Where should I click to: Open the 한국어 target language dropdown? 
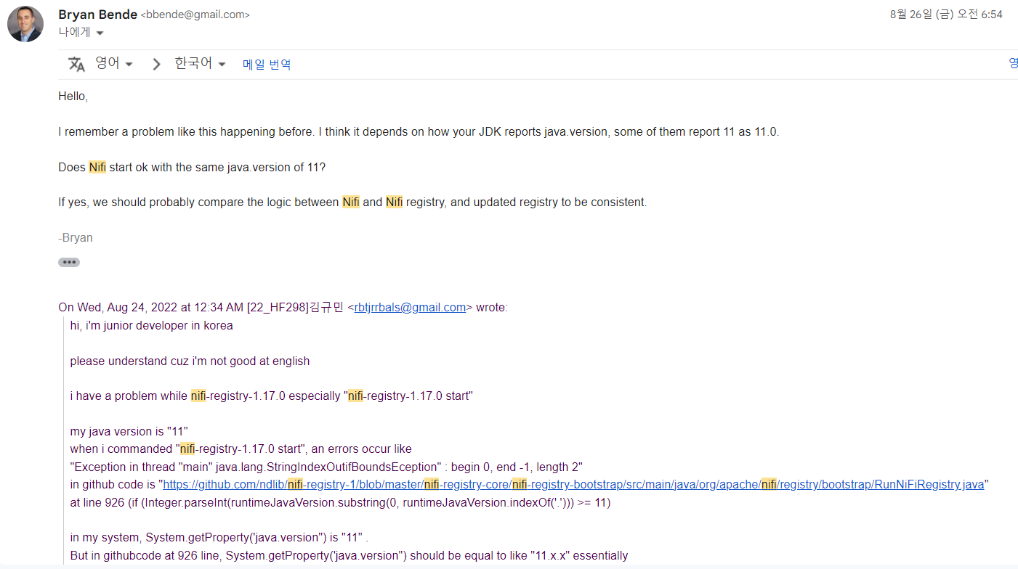pyautogui.click(x=201, y=64)
